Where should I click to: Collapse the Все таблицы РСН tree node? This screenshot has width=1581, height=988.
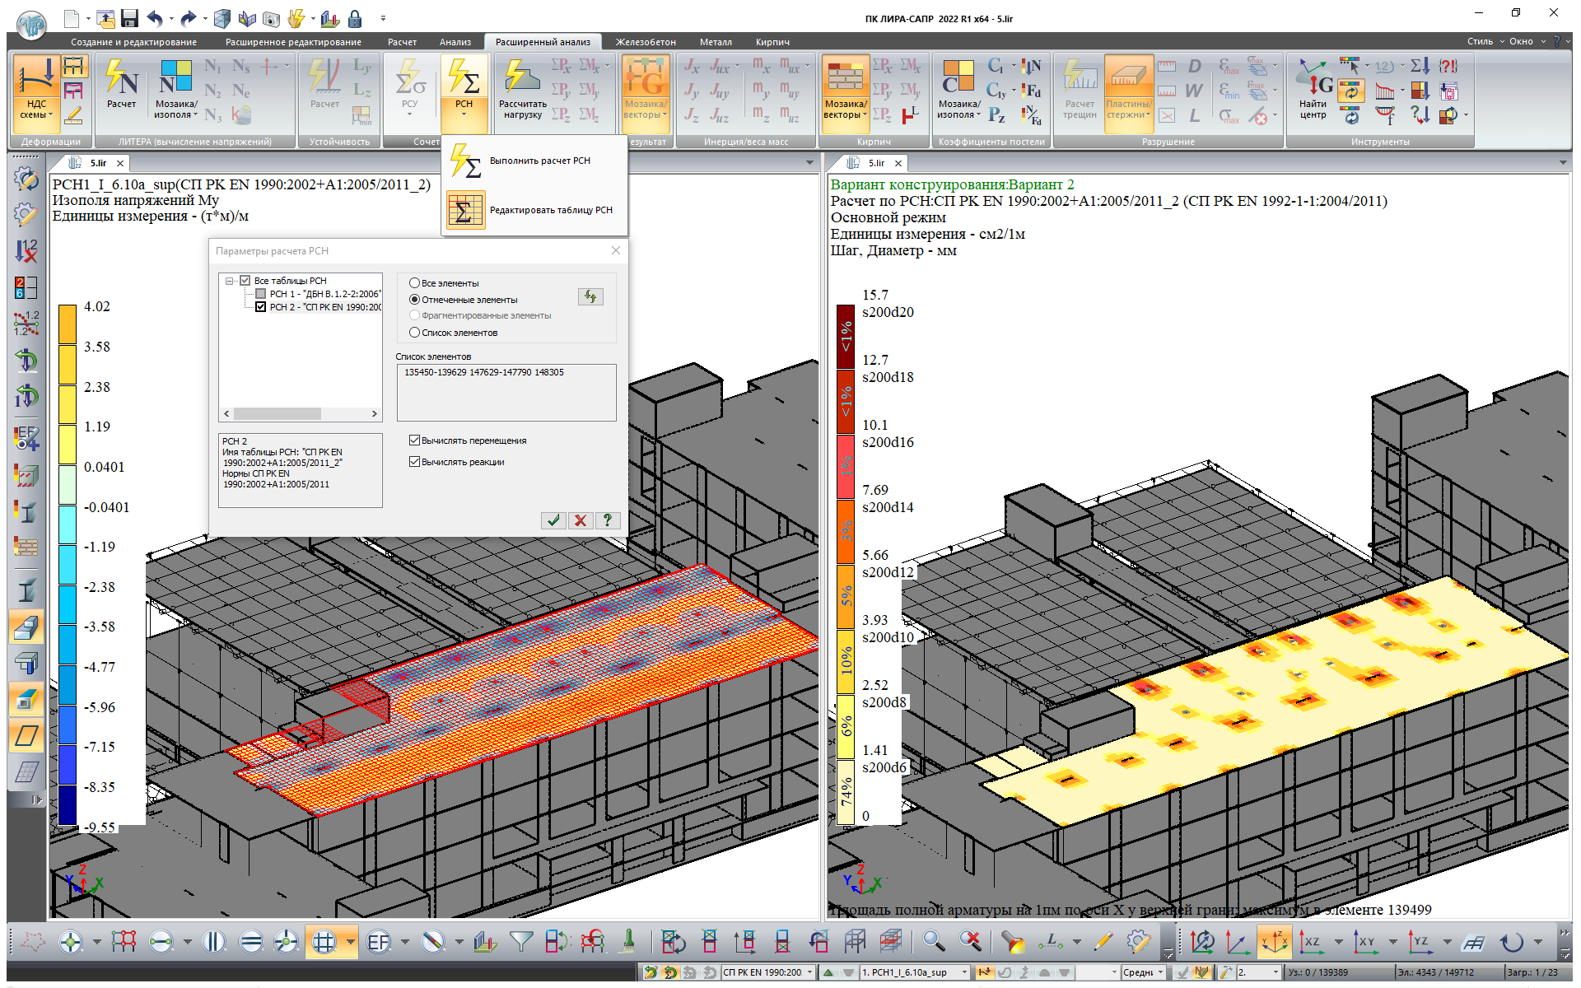(x=230, y=281)
